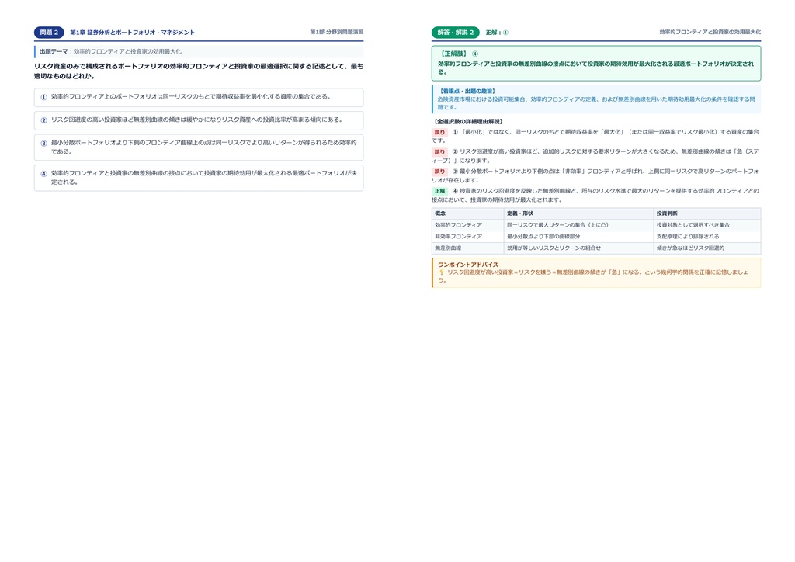Click the bold question sentence starting リスク資産のみで
The height and width of the screenshot is (562, 795).
point(199,71)
